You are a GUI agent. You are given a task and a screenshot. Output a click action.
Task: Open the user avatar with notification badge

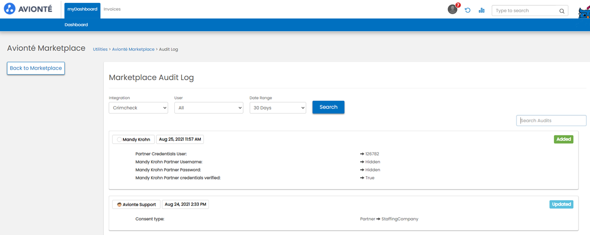453,9
